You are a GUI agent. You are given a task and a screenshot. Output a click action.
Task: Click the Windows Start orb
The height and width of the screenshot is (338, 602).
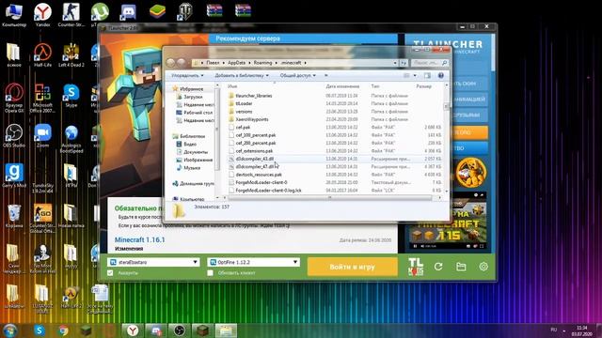10,330
